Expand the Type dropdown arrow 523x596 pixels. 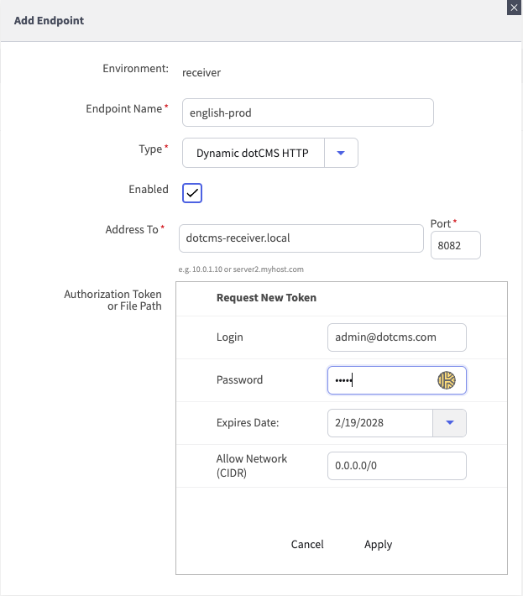pos(341,153)
